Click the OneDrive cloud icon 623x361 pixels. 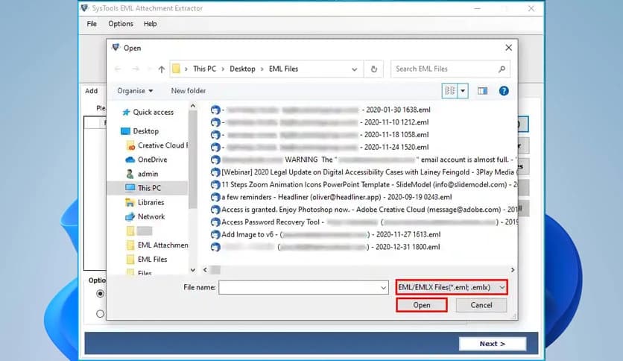(x=130, y=160)
